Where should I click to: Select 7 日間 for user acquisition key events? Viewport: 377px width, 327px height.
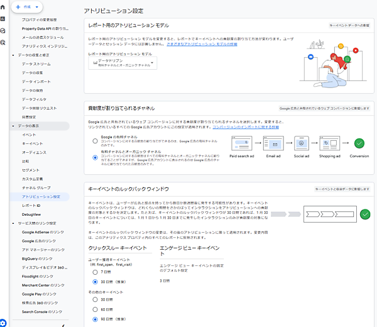96,272
